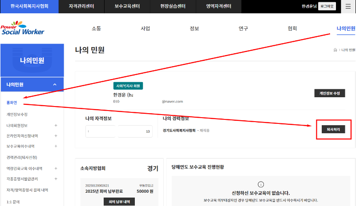Click the Power Social Worker logo

(23, 28)
